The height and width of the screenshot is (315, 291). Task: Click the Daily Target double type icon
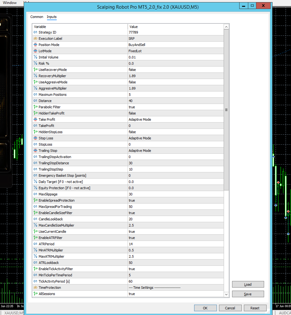point(35,182)
